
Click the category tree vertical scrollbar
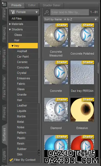pos(39,60)
